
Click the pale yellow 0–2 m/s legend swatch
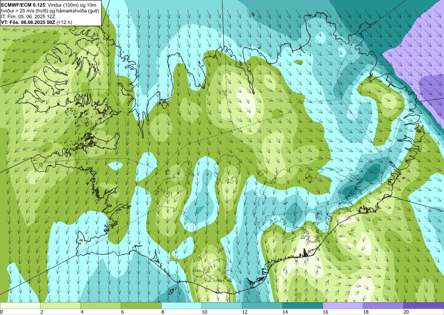pyautogui.click(x=20, y=305)
